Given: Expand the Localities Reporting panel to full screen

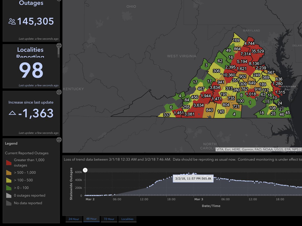Looking at the screenshot, I should point(59,46).
